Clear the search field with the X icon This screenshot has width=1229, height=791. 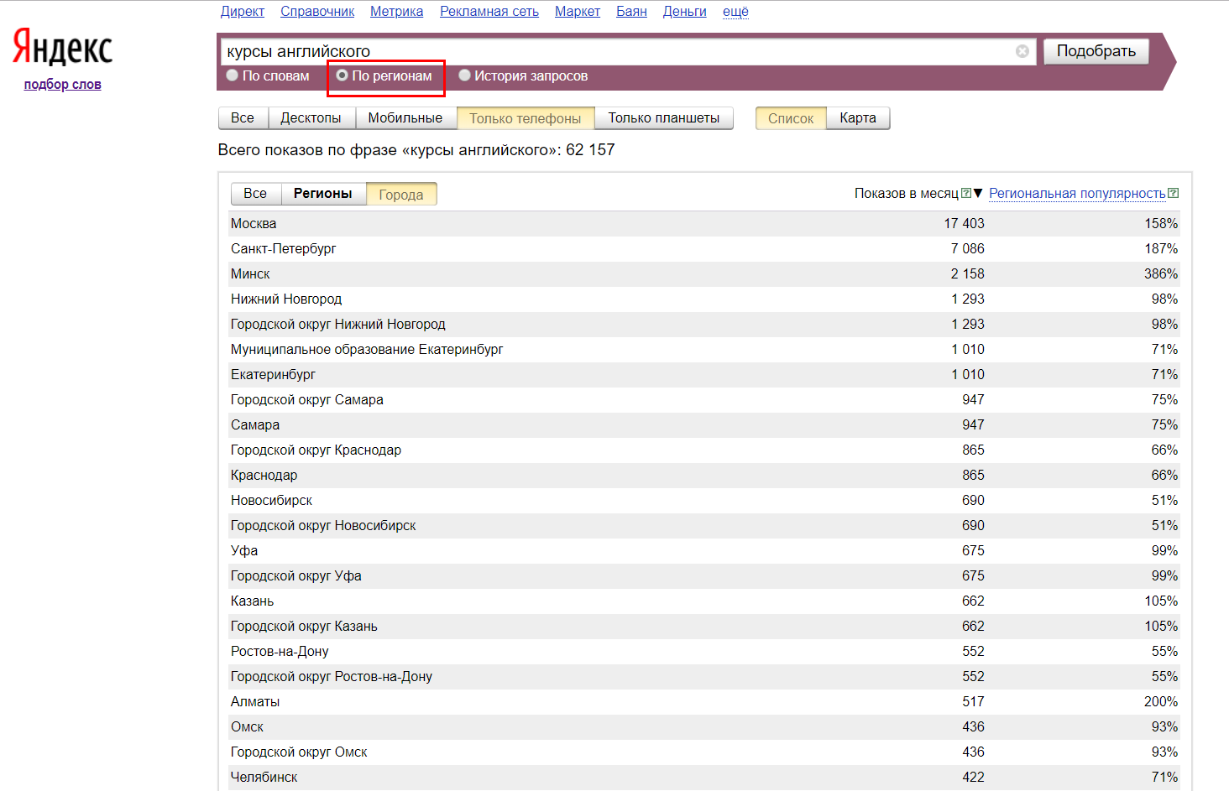(1022, 51)
